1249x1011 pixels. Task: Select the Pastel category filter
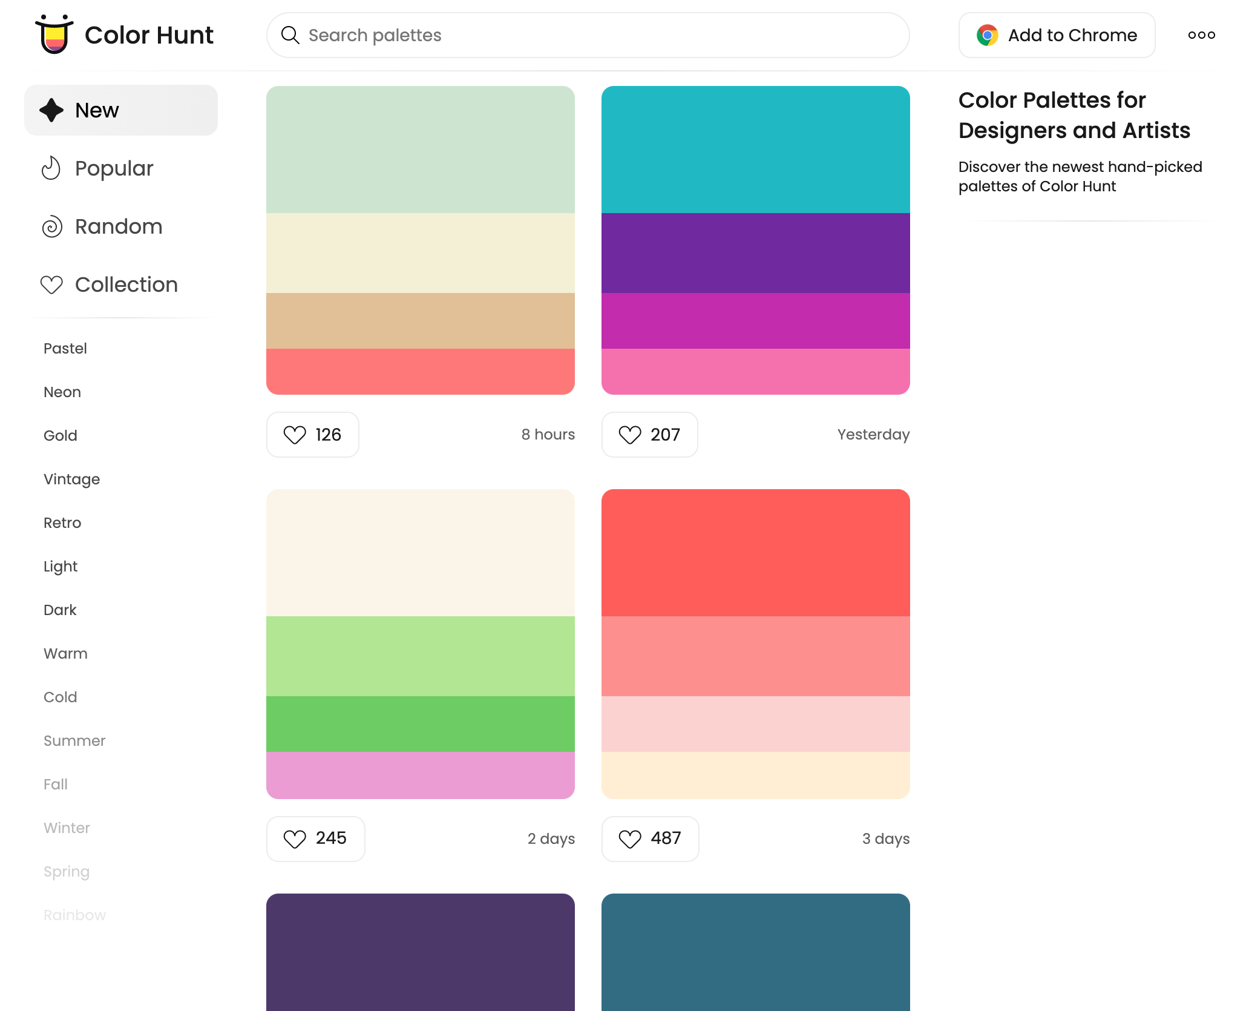64,348
